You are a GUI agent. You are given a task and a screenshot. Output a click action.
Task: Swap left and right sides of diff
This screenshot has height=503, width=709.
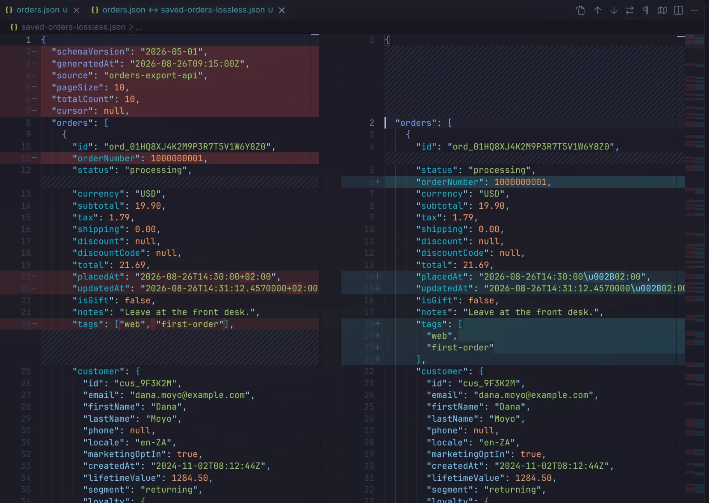click(x=630, y=10)
